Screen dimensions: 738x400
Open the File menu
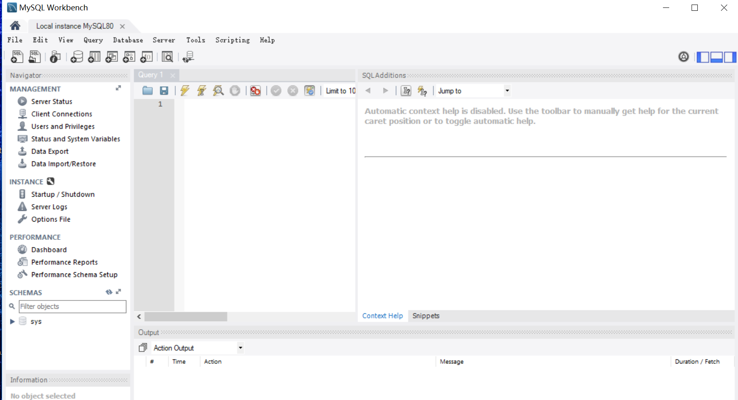15,40
